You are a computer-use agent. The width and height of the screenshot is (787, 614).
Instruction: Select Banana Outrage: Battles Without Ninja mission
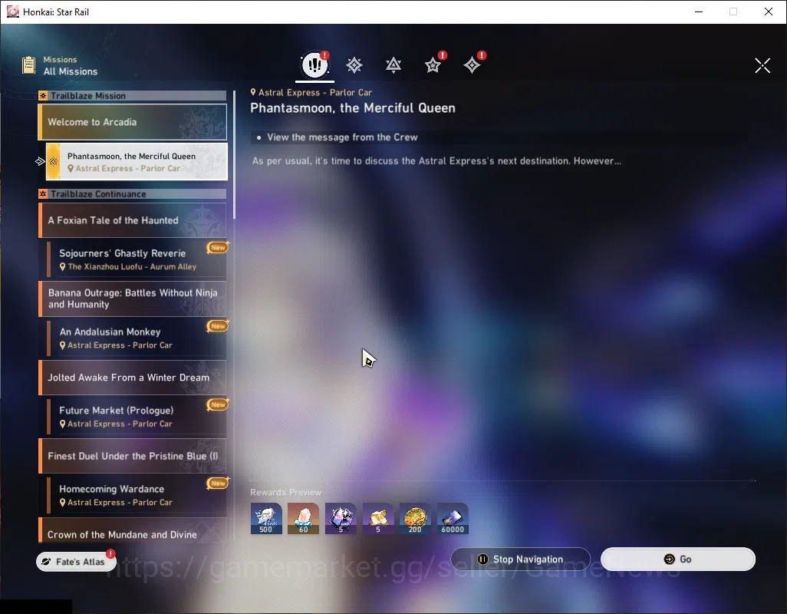coord(133,299)
